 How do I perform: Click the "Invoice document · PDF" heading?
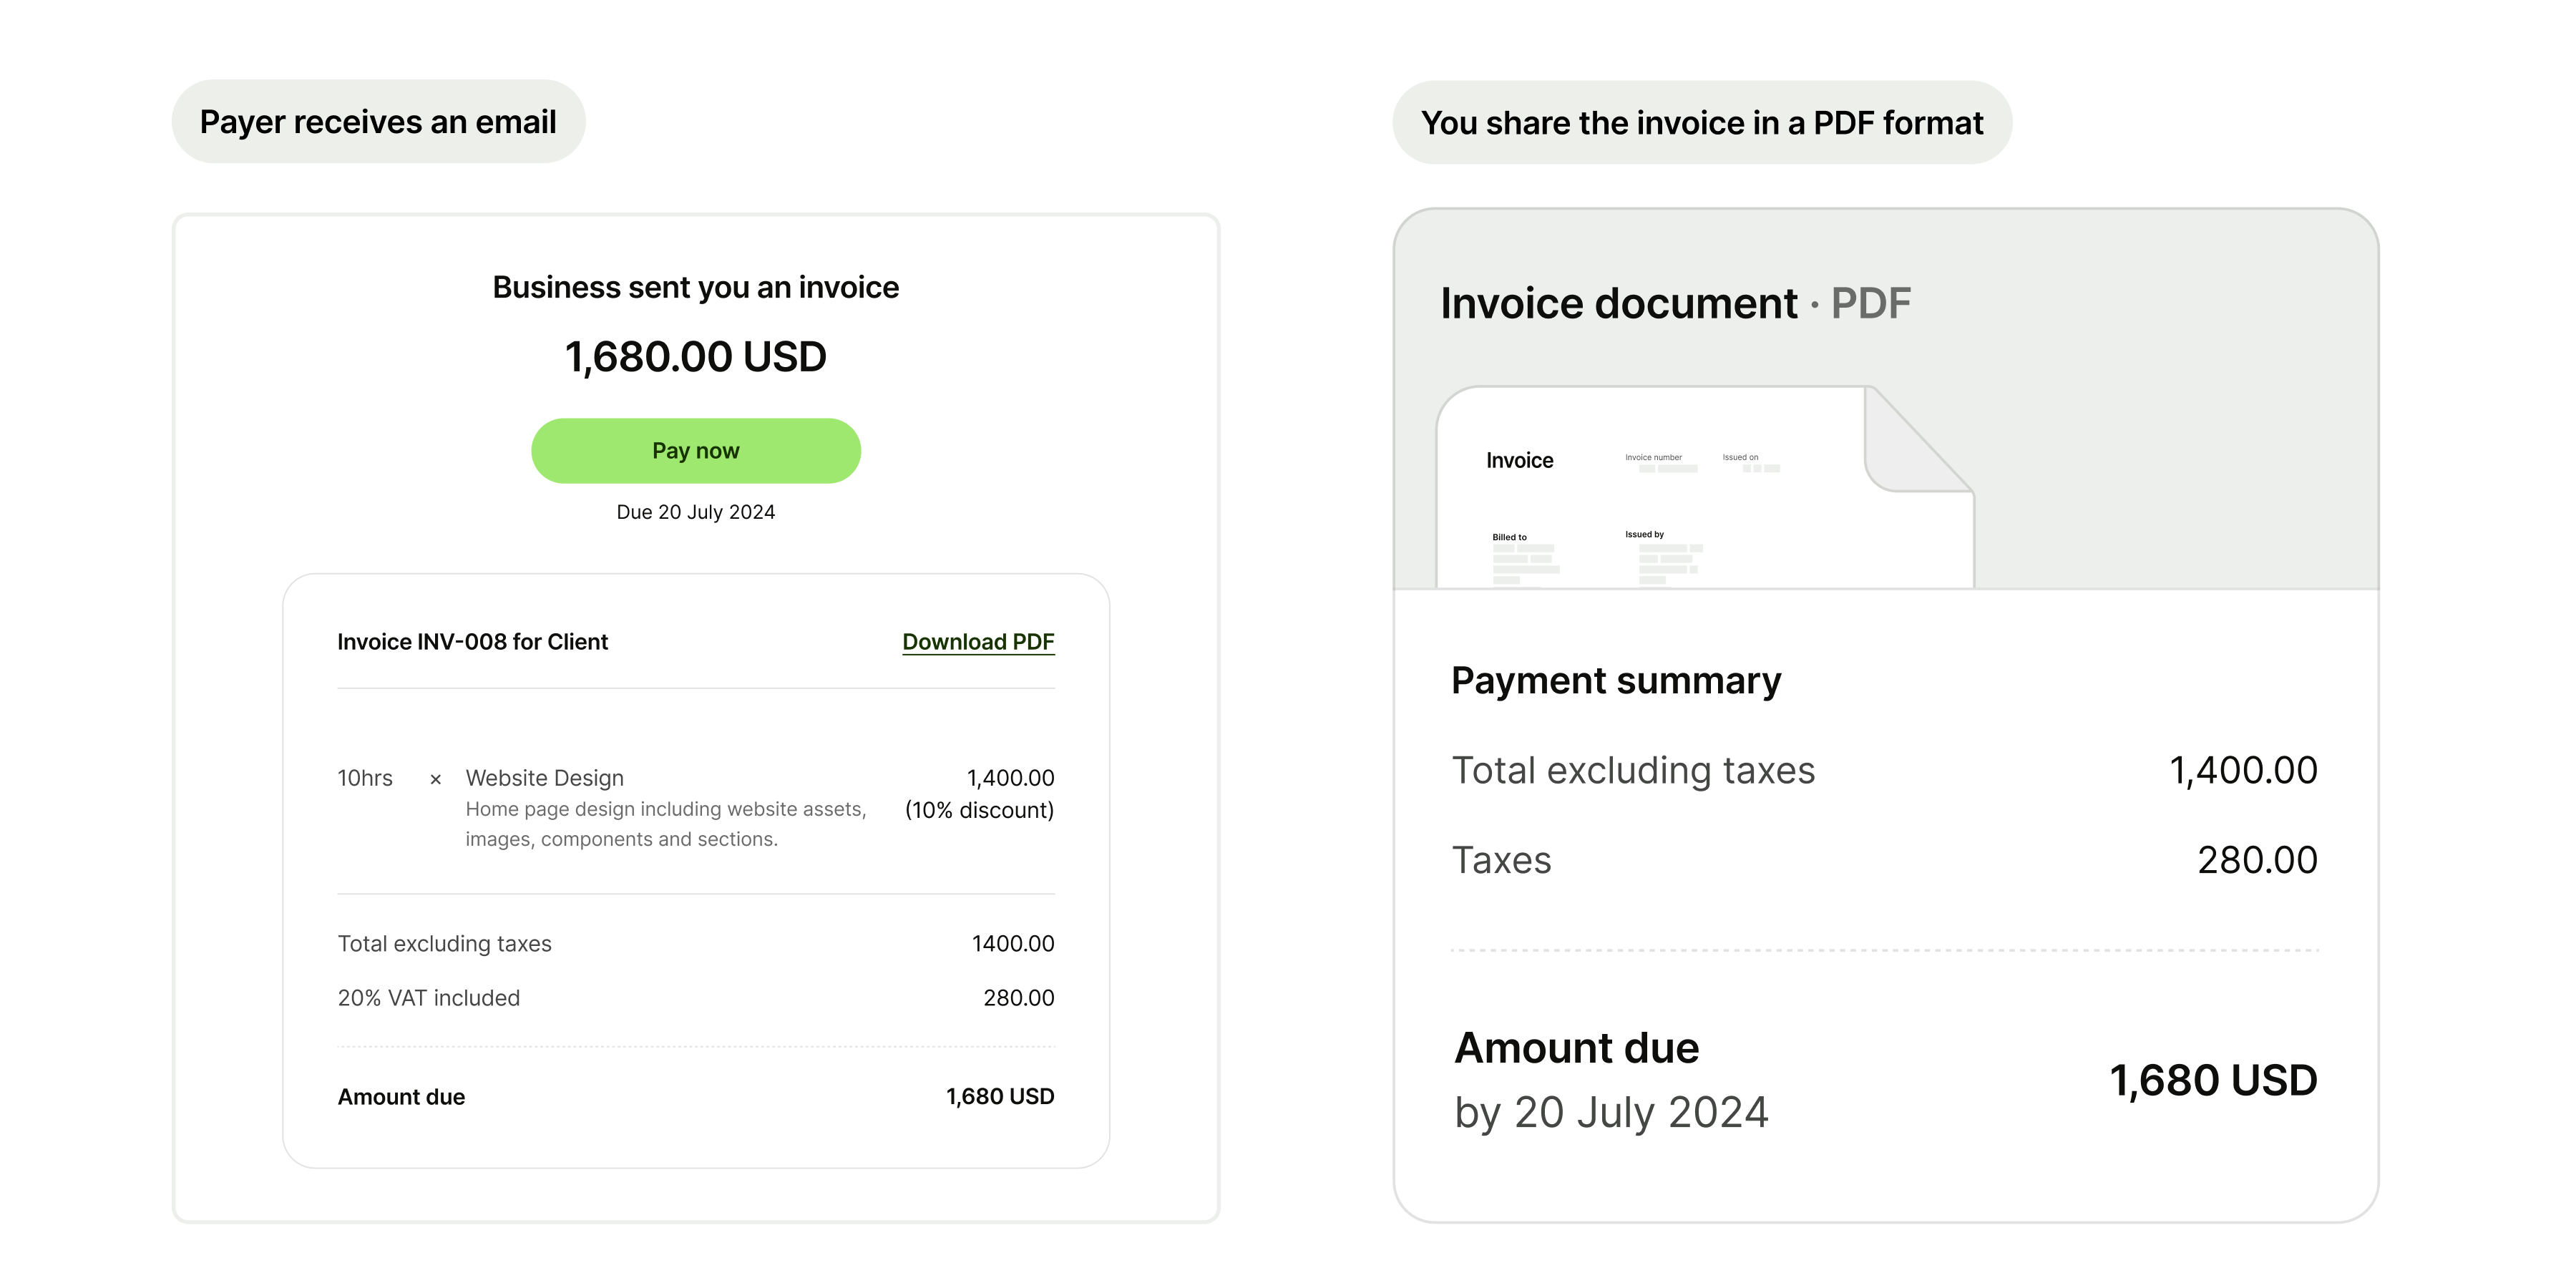click(1675, 303)
